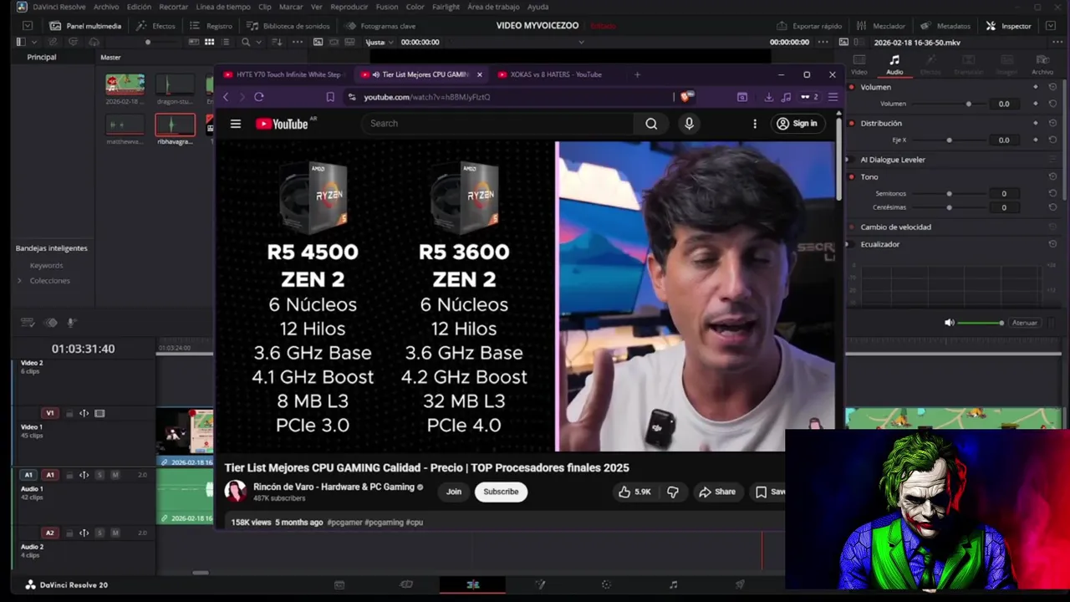Screen dimensions: 1070x602
Task: Click the Share button on YouTube
Action: 717,492
